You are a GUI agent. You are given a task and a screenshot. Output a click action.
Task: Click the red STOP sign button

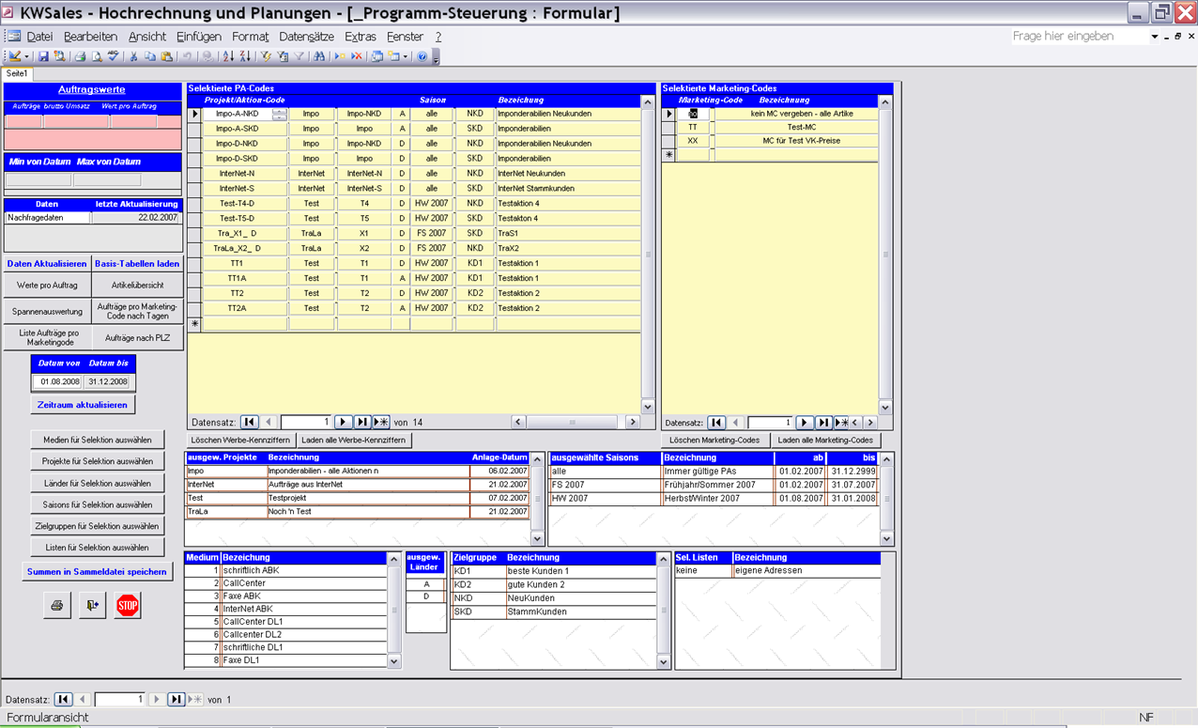click(x=128, y=606)
